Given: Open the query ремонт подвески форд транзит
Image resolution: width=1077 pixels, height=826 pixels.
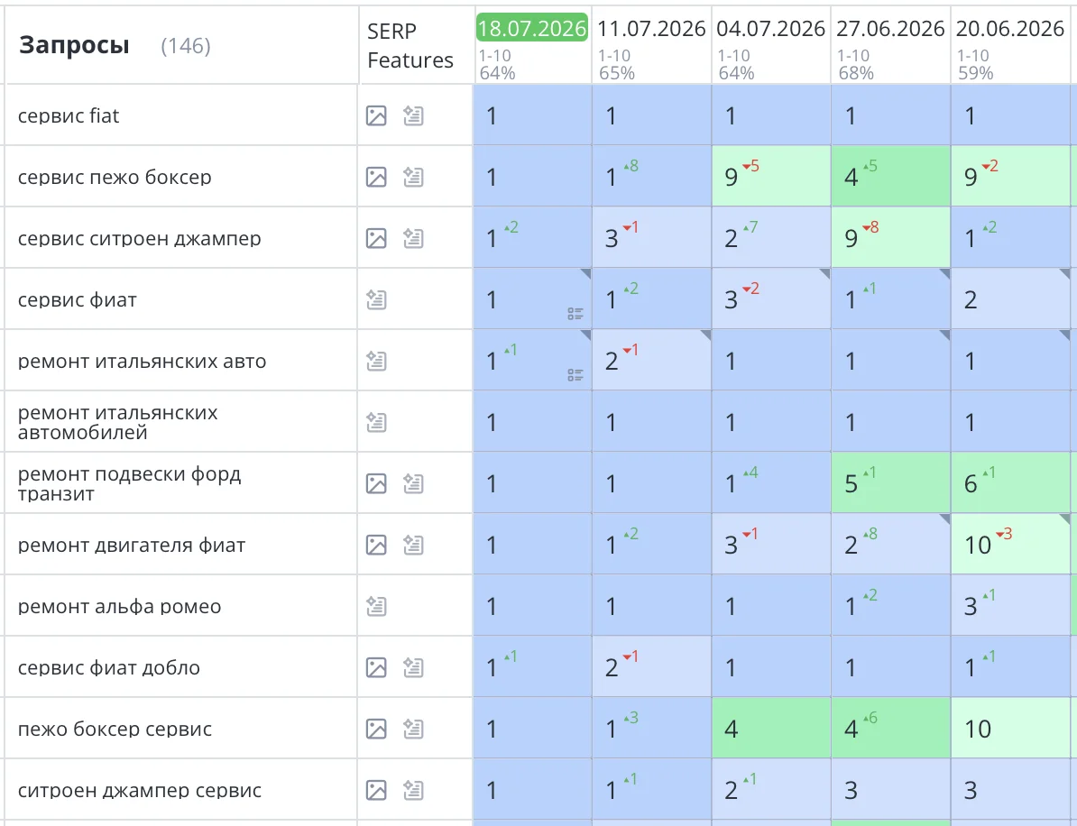Looking at the screenshot, I should point(129,483).
